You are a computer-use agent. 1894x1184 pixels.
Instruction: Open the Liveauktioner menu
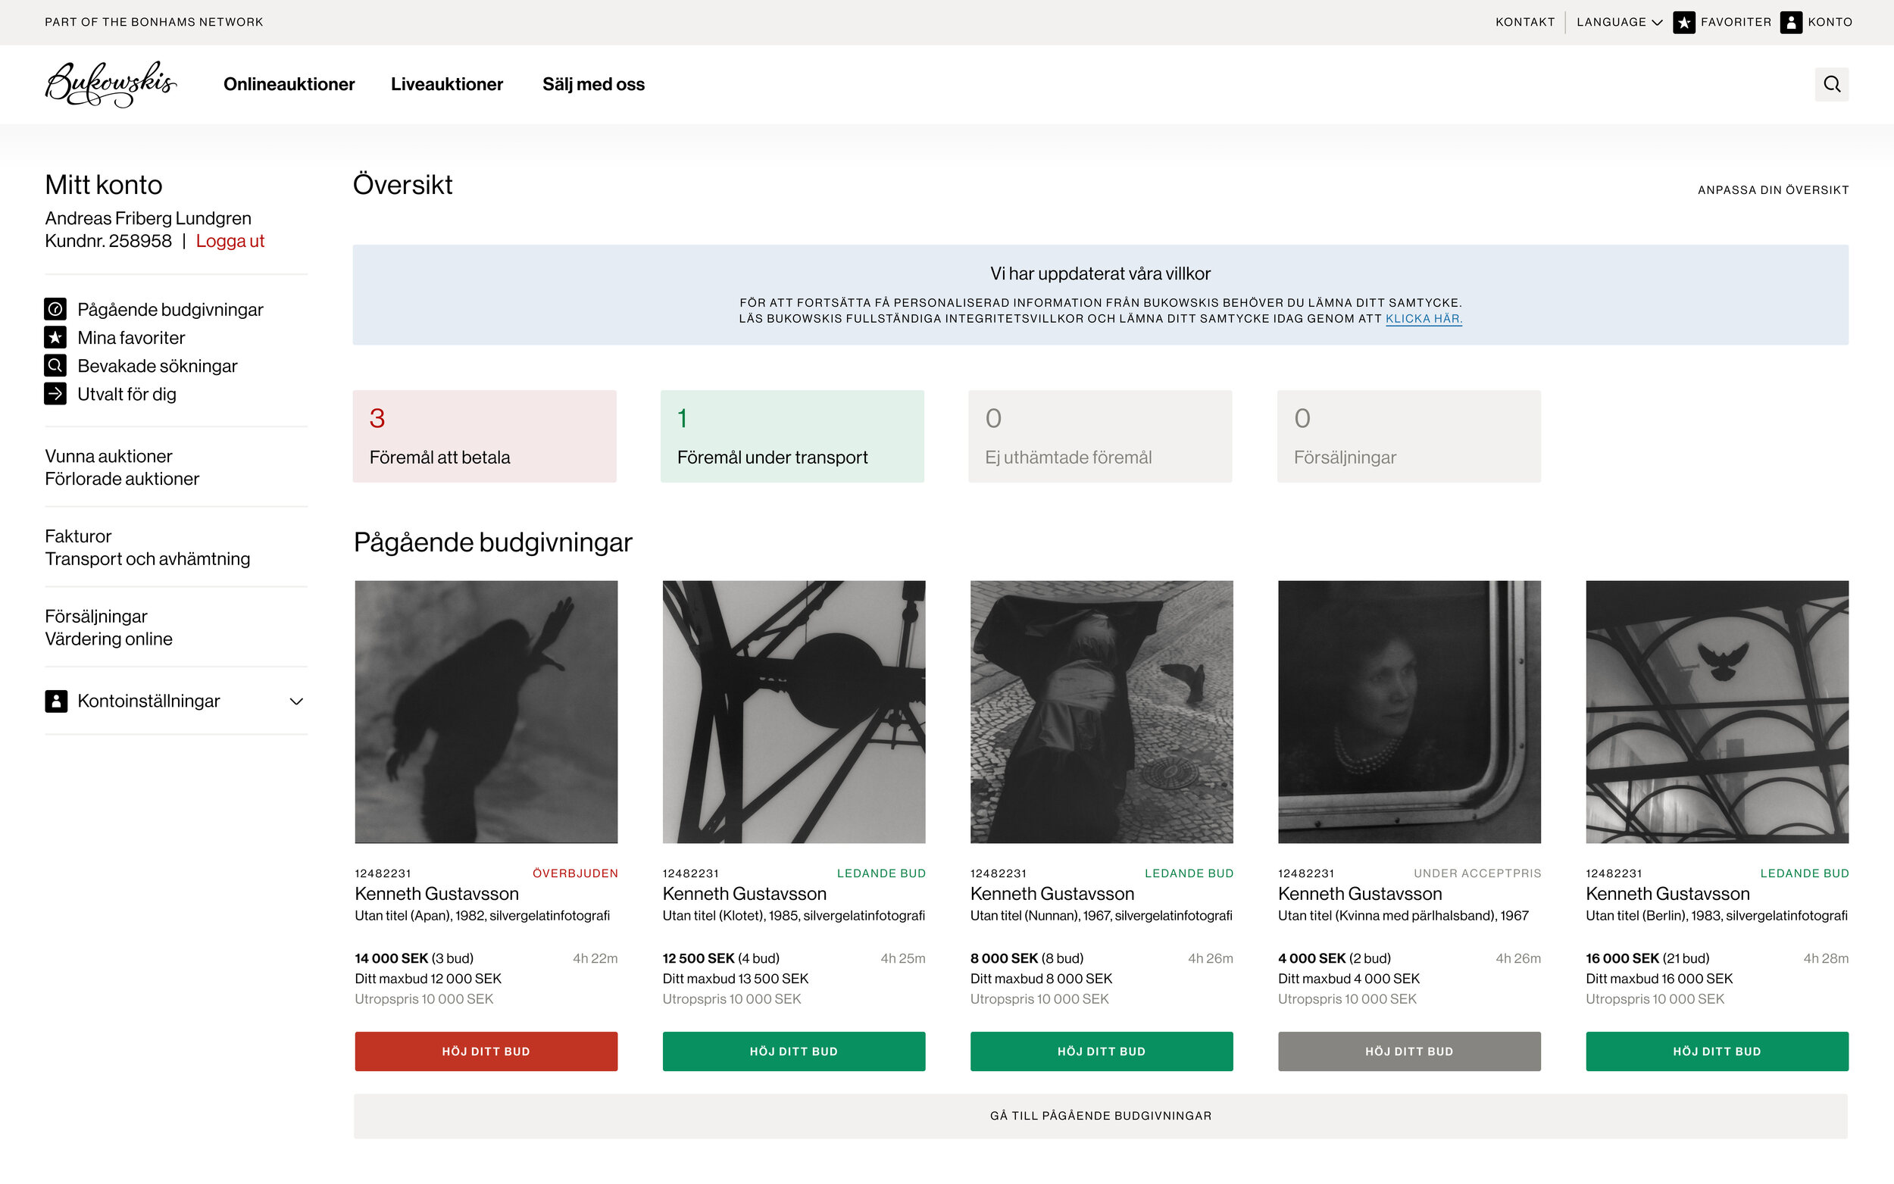[447, 84]
